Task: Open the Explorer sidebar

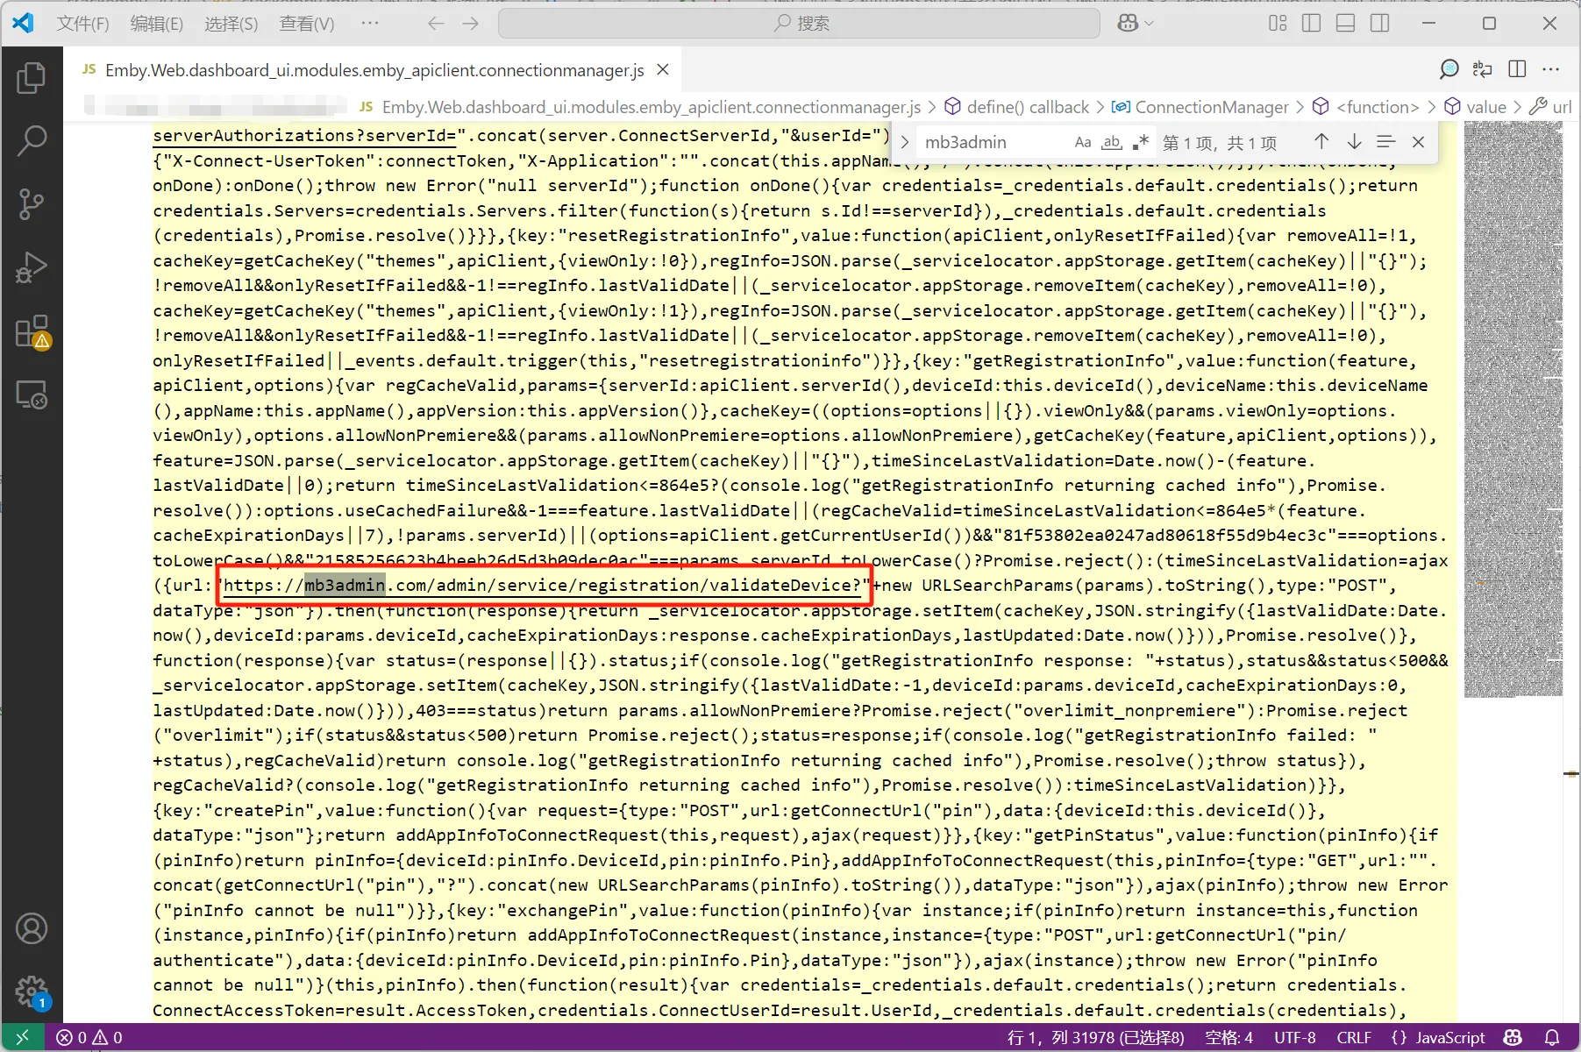Action: pos(32,78)
